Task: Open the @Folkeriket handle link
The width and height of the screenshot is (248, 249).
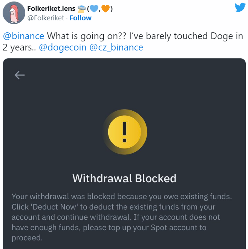Action: pos(44,18)
